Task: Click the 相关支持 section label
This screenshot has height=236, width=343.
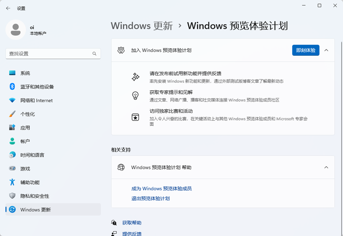Action: coord(121,150)
